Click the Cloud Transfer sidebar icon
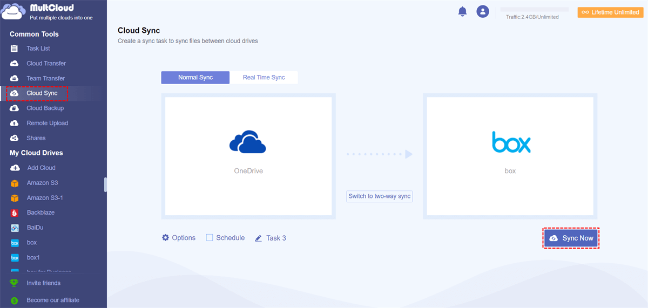Viewport: 648px width, 308px height. pyautogui.click(x=15, y=64)
